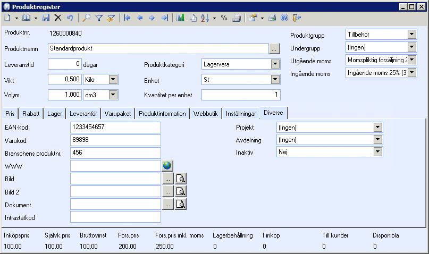
Task: Open the Enhet dropdown showing St
Action: point(275,80)
